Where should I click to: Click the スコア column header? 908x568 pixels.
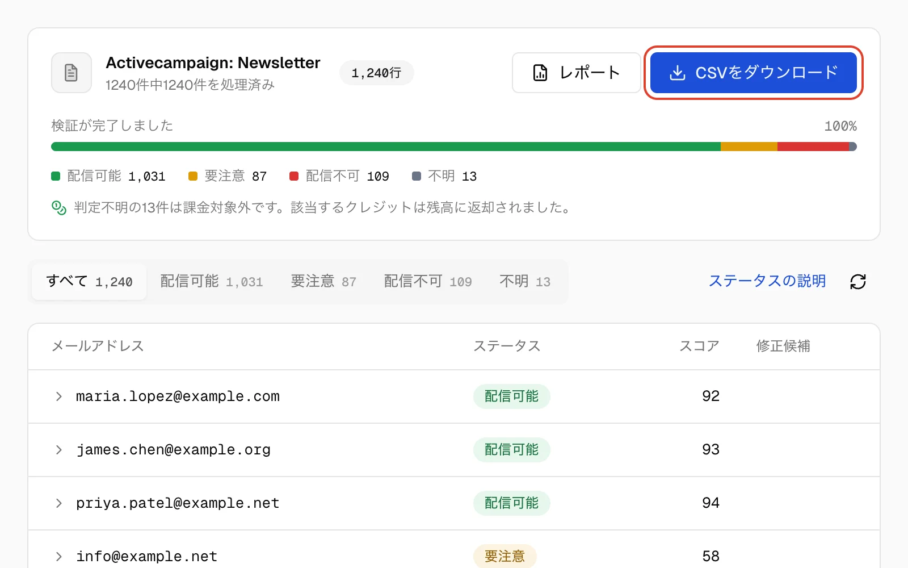[699, 346]
